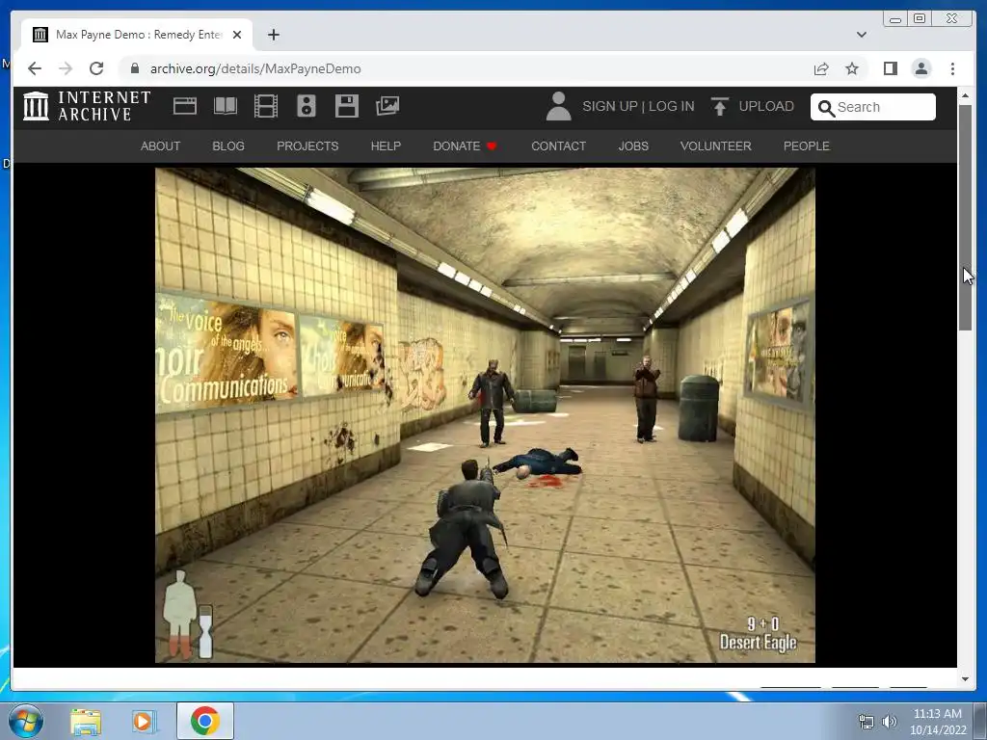Open the Texts book icon
Viewport: 987px width, 740px height.
tap(226, 106)
